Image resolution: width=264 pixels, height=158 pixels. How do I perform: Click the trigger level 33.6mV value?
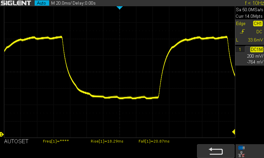coord(255,40)
